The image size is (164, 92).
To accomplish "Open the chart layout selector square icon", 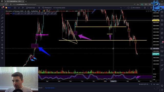I will coord(128,8).
